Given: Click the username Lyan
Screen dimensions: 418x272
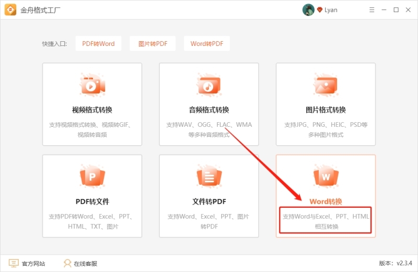Looking at the screenshot, I should point(331,10).
